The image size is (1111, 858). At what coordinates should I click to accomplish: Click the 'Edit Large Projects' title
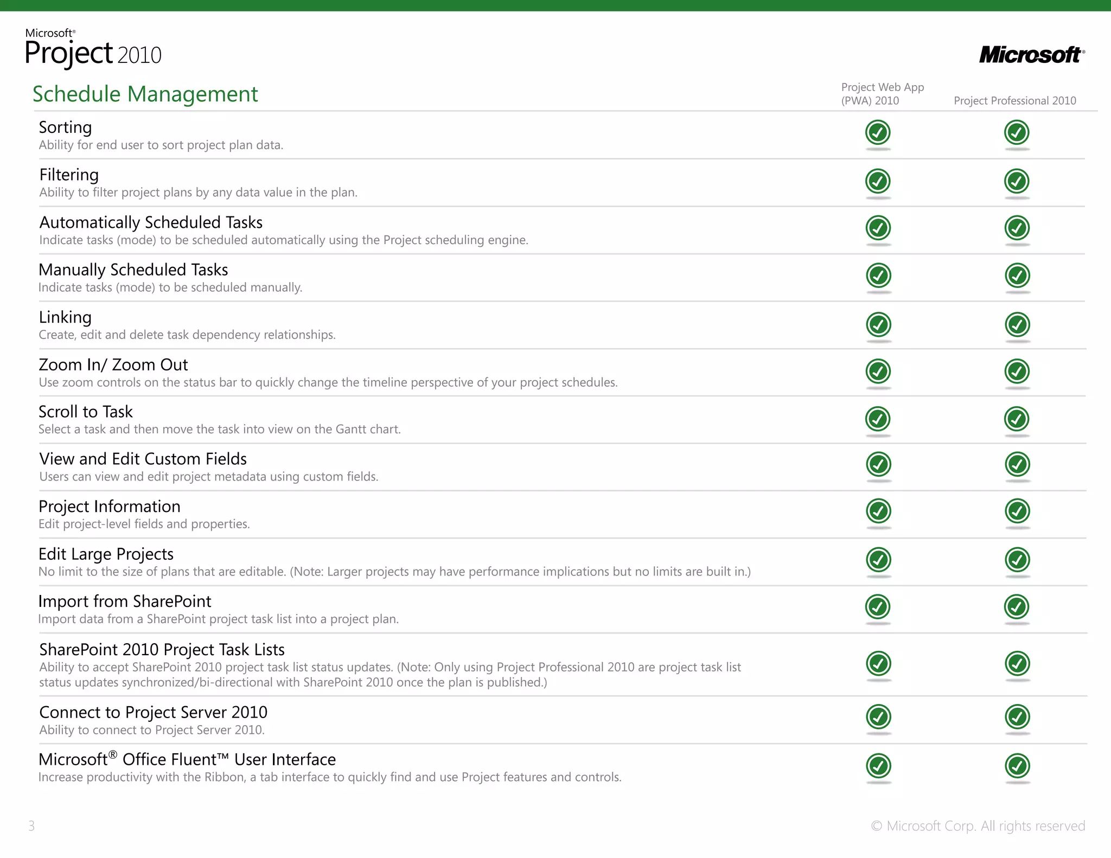coord(106,554)
